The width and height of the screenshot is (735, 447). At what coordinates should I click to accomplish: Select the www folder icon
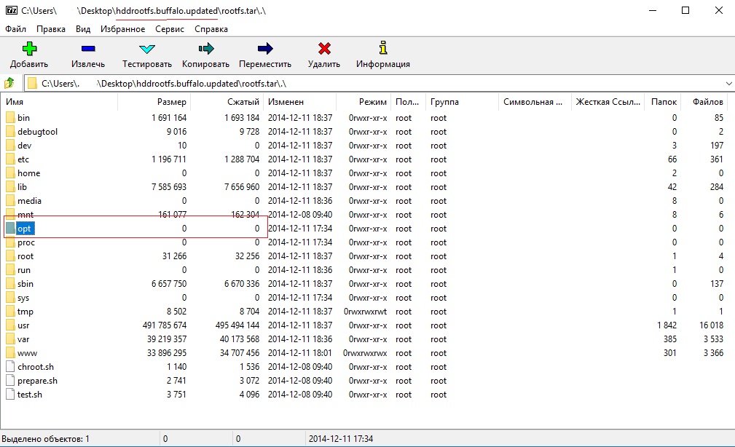(x=10, y=353)
